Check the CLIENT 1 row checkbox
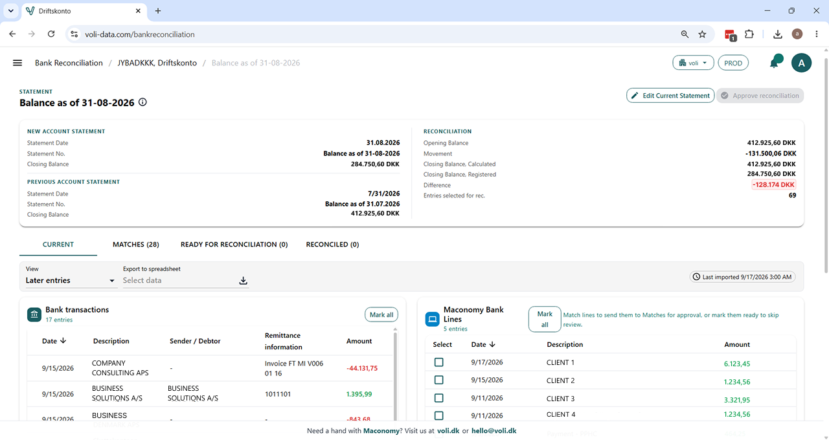Image resolution: width=829 pixels, height=440 pixels. (x=439, y=362)
